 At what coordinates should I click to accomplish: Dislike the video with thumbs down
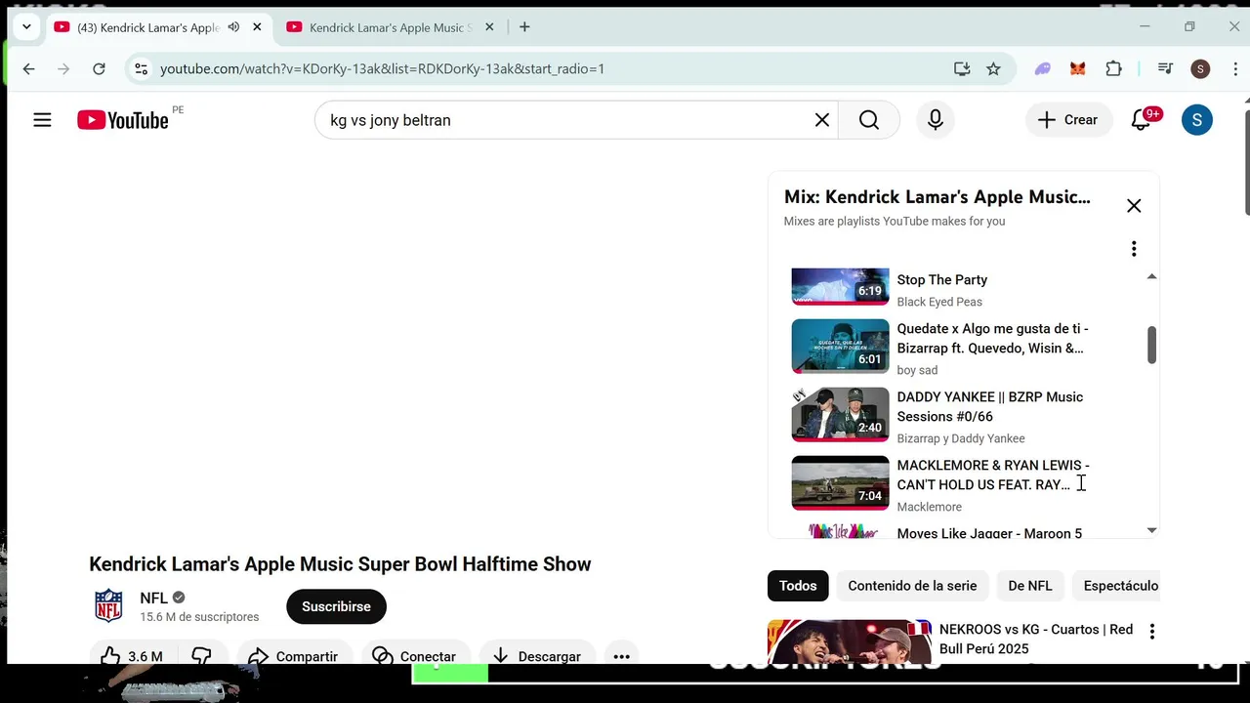pos(201,656)
